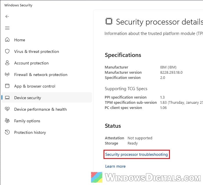The height and width of the screenshot is (185, 203).
Task: Click the TPM specification sub-version label
Action: (x=130, y=103)
